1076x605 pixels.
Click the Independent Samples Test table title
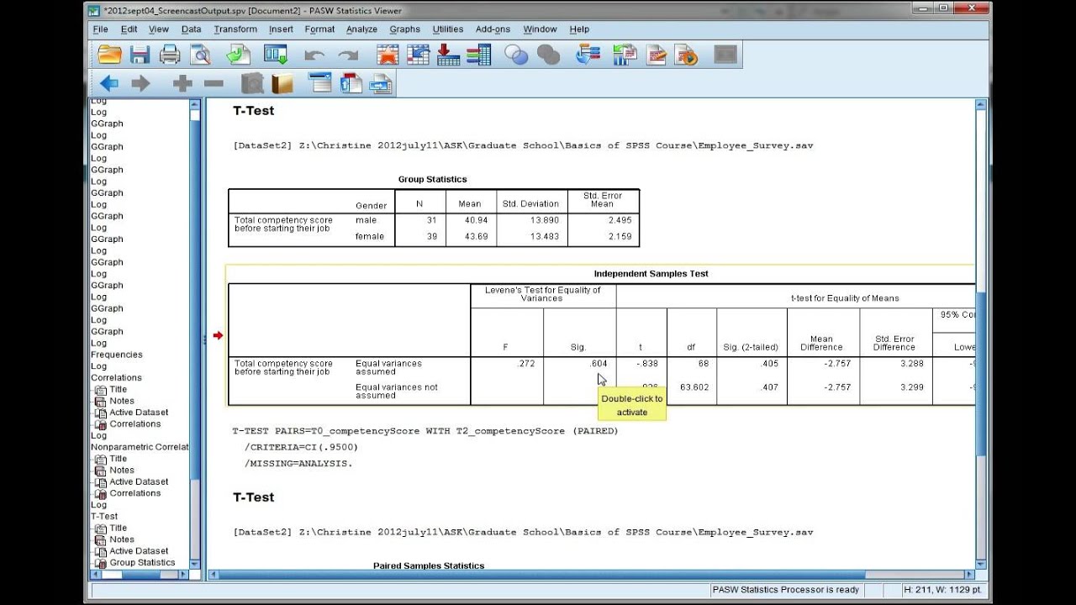651,274
